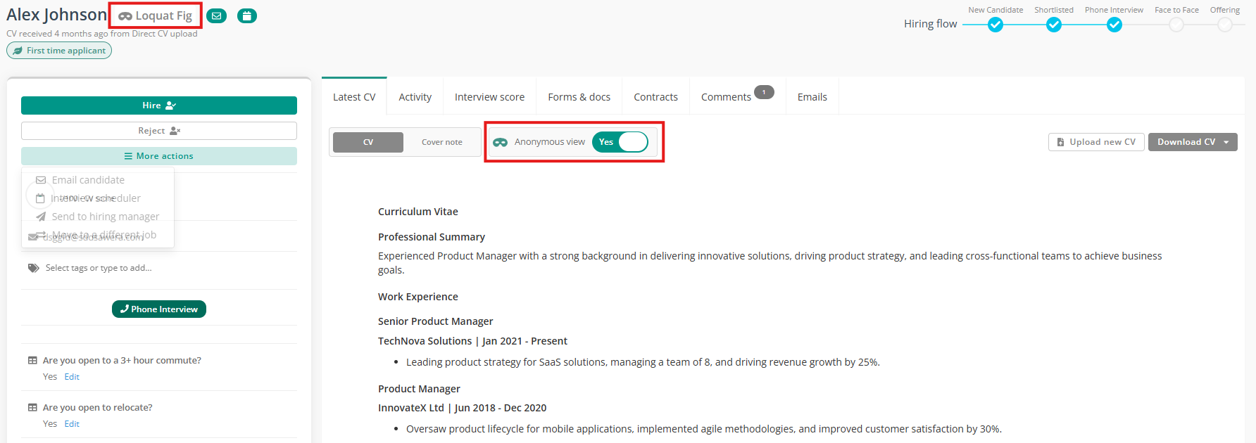Screen dimensions: 1256x443
Task: Click the table icon beside the commute question
Action: point(32,361)
